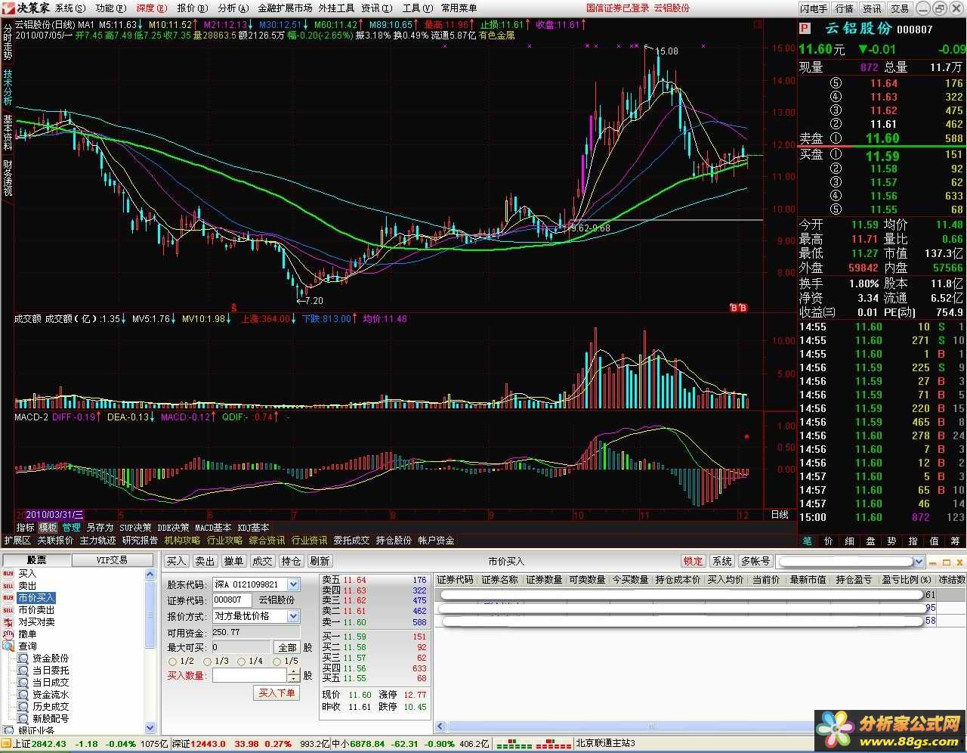Click the query icon beside 资金流水

coord(23,695)
